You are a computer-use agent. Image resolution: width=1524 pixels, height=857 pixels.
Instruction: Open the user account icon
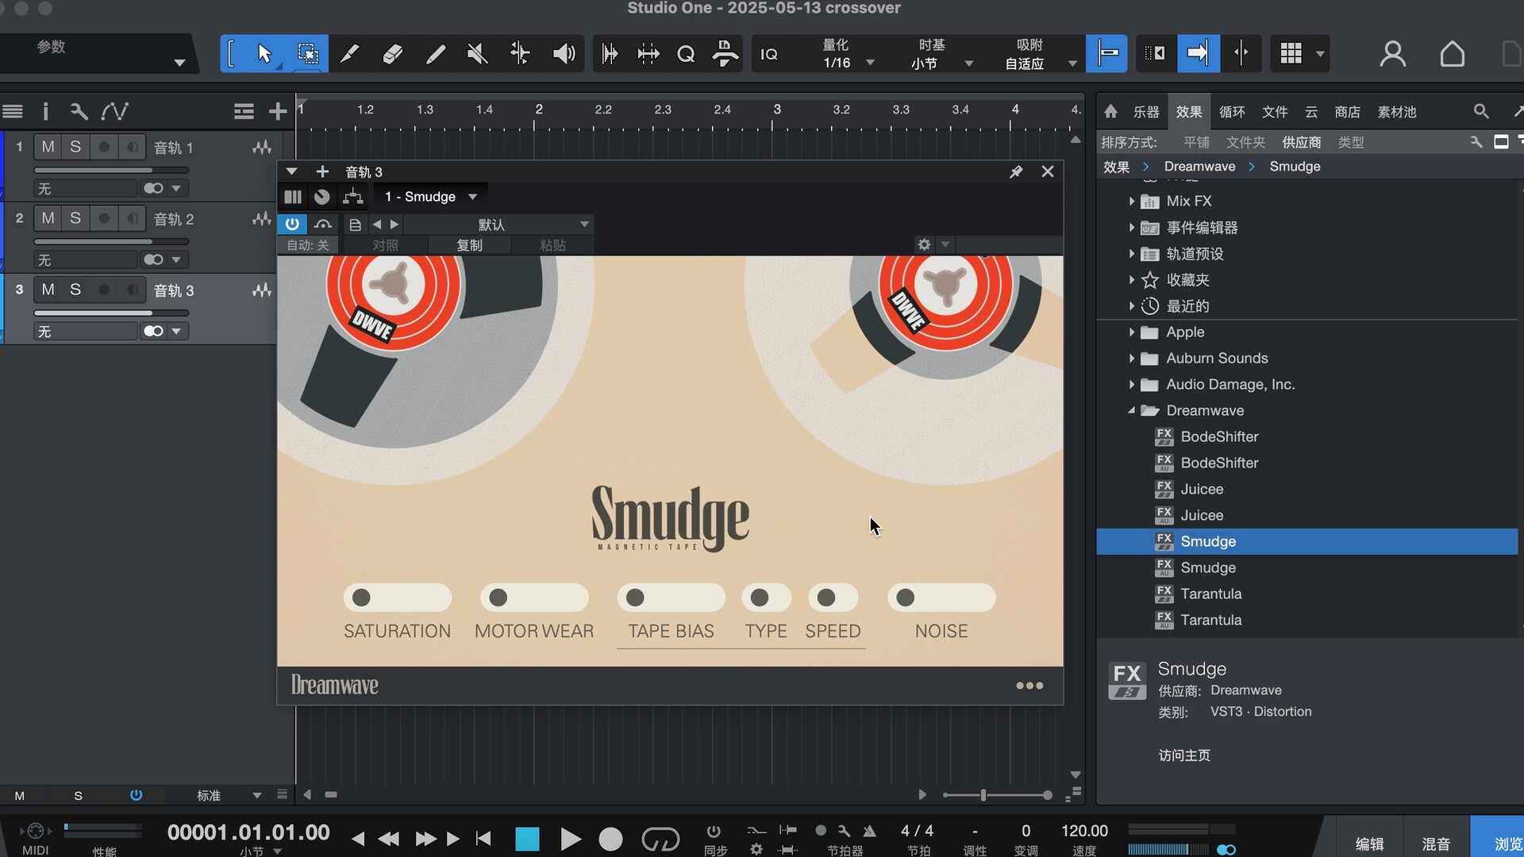point(1393,54)
